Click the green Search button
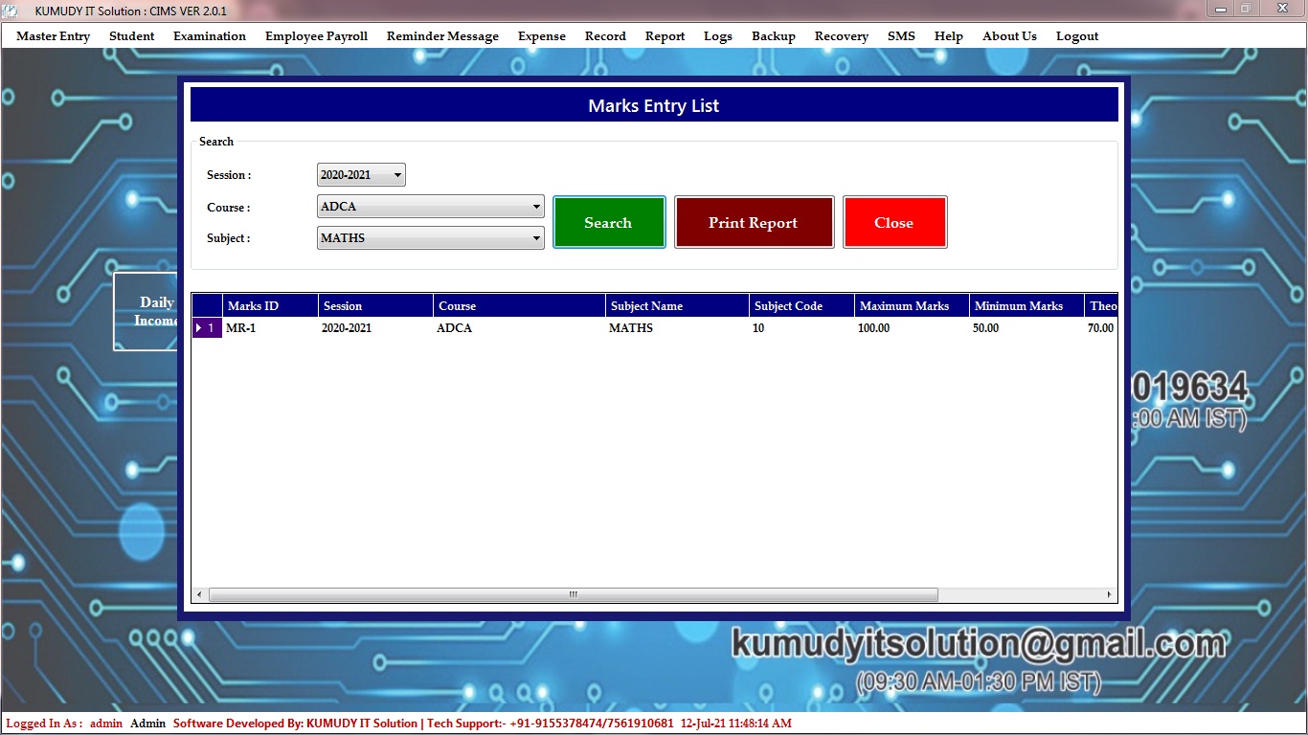 pos(608,223)
